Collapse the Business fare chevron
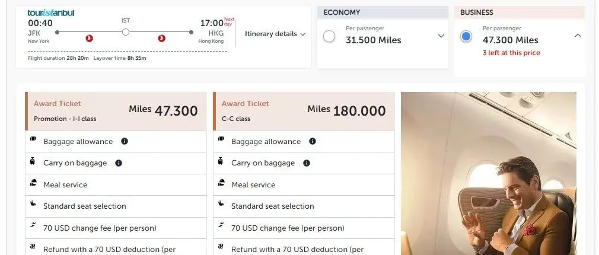The height and width of the screenshot is (255, 599). (x=578, y=36)
